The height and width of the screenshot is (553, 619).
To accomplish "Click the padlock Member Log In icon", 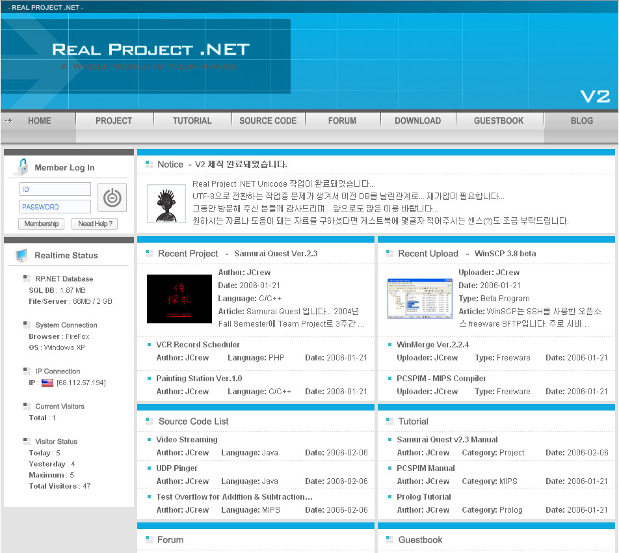I will point(22,167).
